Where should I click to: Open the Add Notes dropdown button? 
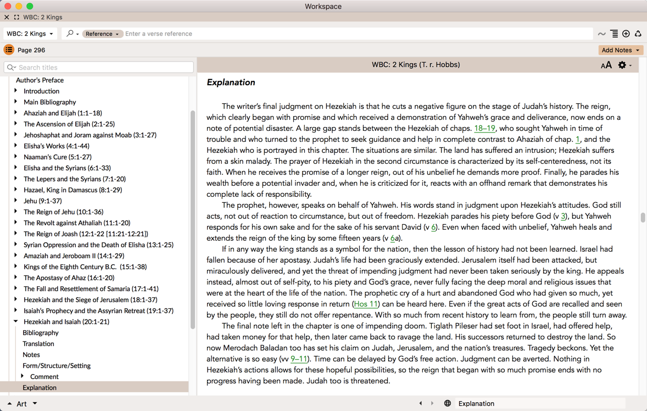tap(621, 50)
